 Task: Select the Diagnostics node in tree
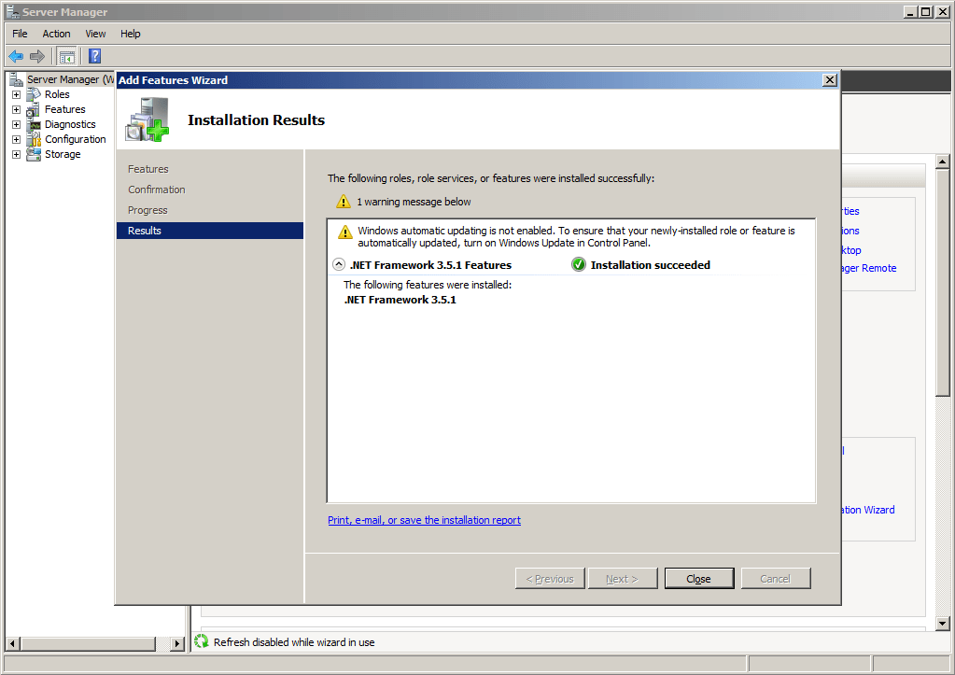pos(70,124)
